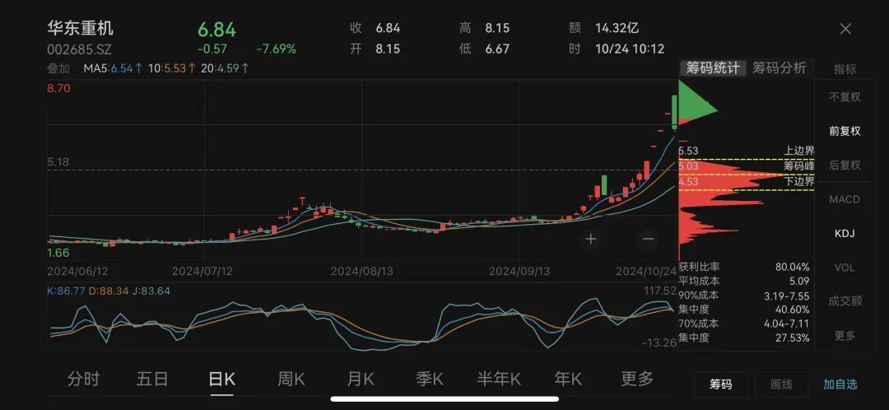889x410 pixels.
Task: Zoom out chart with minus icon
Action: (648, 239)
